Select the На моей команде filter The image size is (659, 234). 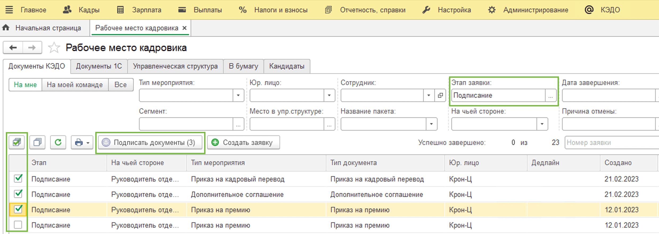[x=75, y=85]
